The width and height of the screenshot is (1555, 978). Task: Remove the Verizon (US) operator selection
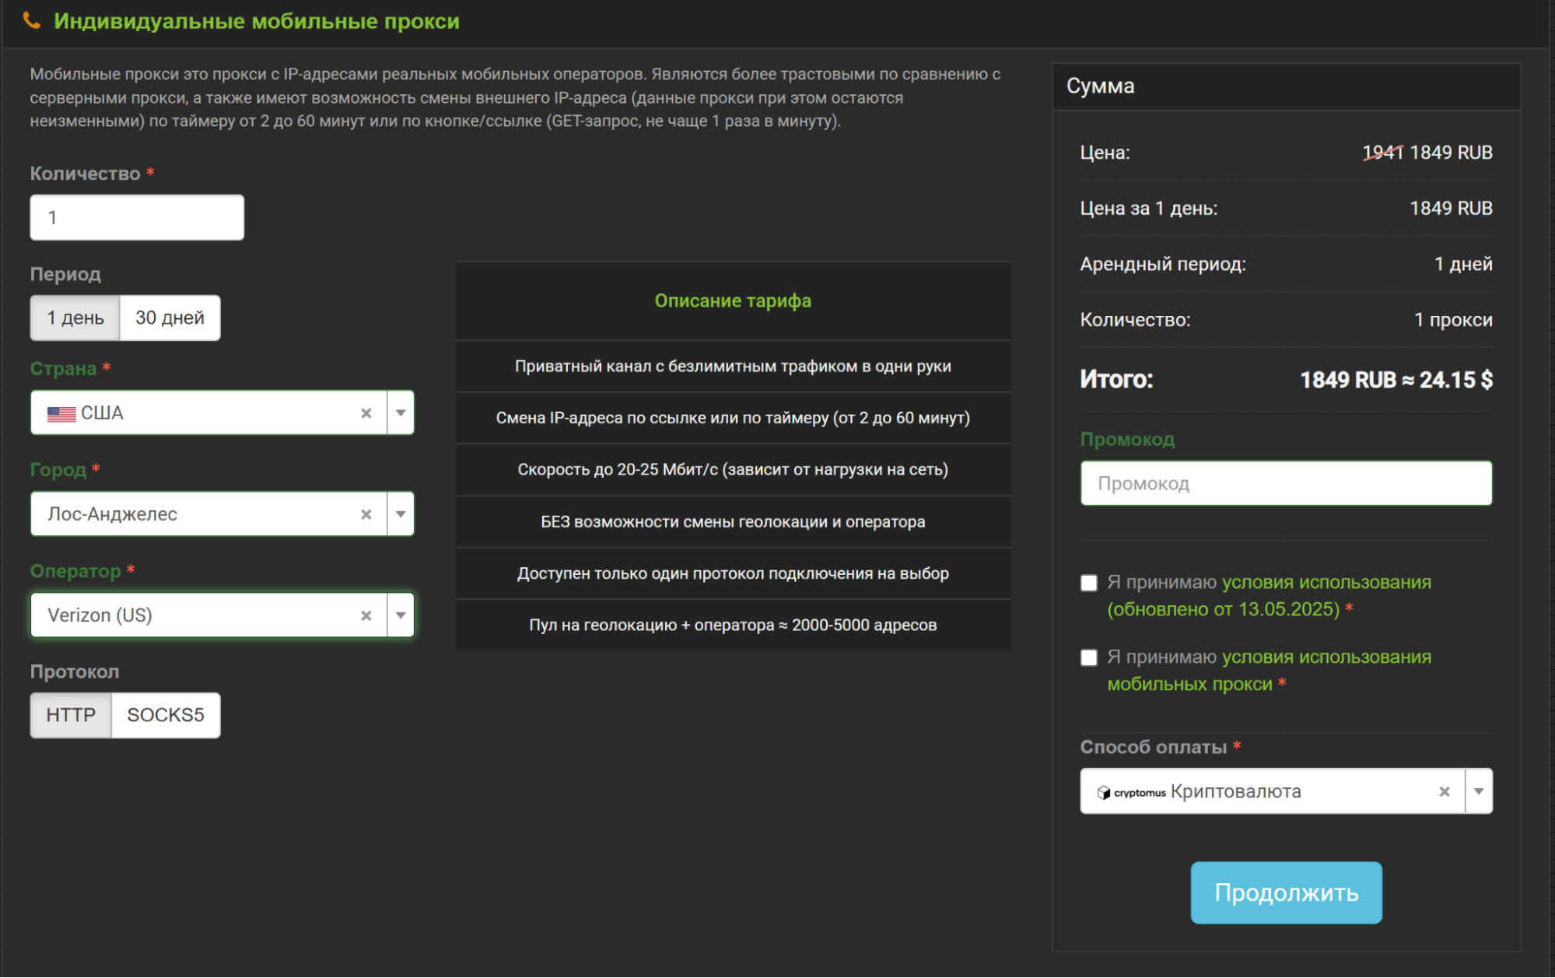pos(366,615)
